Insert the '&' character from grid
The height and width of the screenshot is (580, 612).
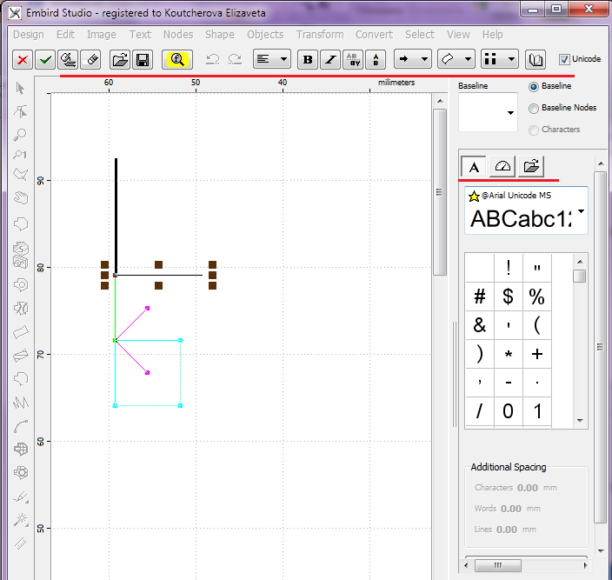click(479, 325)
